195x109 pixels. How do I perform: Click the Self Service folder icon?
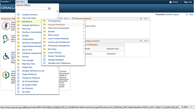[18, 21]
